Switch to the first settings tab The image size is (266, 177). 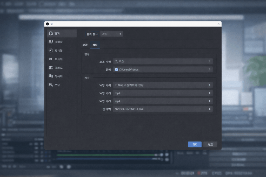85,45
